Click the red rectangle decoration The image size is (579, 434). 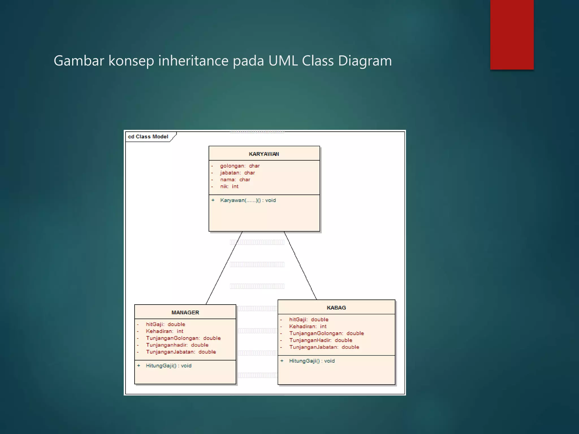[512, 34]
